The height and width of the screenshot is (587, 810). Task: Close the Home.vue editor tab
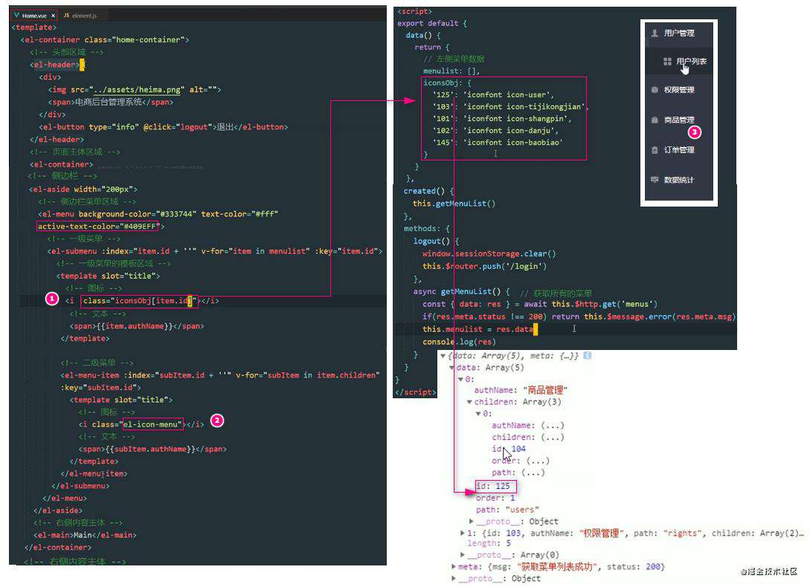[x=54, y=16]
